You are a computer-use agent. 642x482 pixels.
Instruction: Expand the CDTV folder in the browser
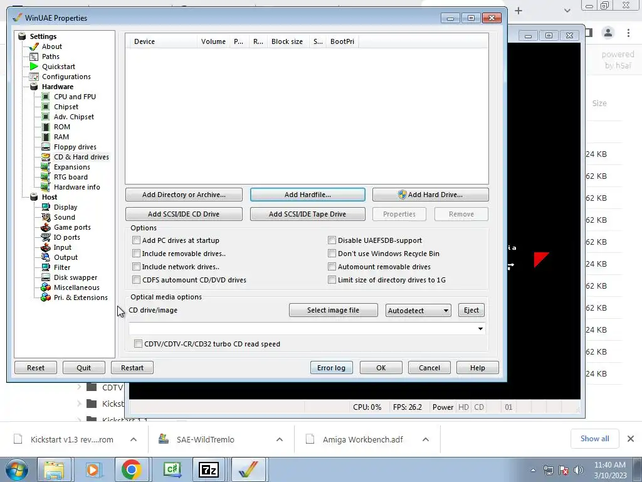tap(79, 387)
